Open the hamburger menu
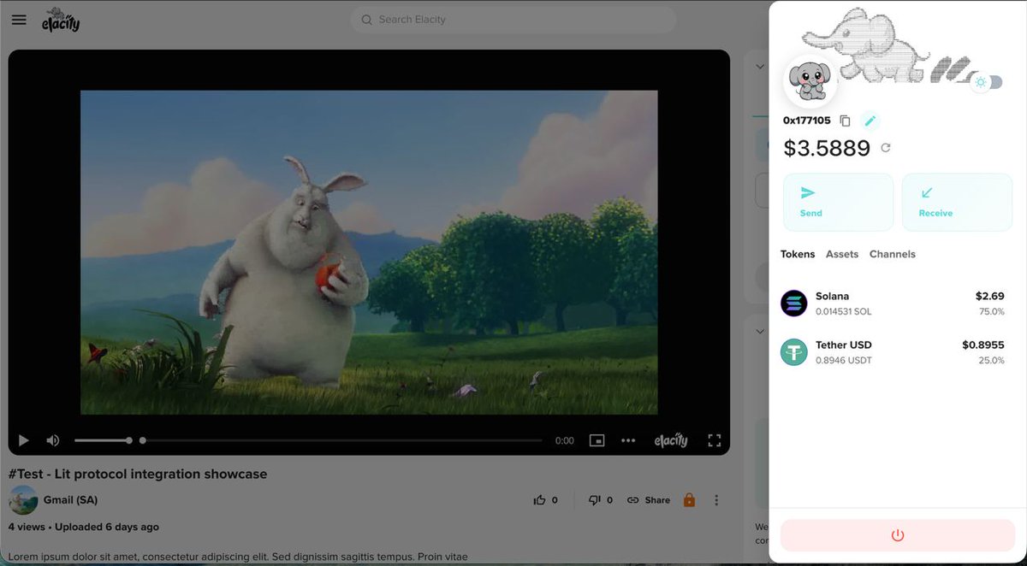1027x566 pixels. tap(19, 19)
